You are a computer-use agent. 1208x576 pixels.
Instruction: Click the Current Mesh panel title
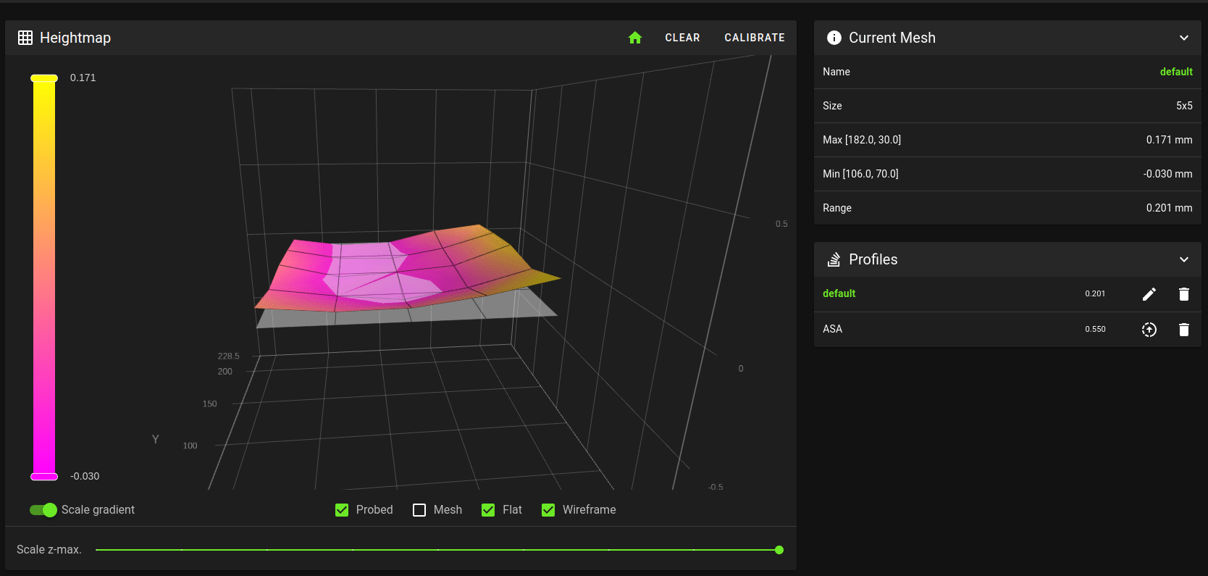[x=892, y=38]
